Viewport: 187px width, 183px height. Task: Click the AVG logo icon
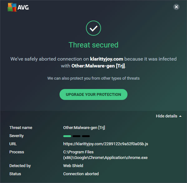point(12,7)
